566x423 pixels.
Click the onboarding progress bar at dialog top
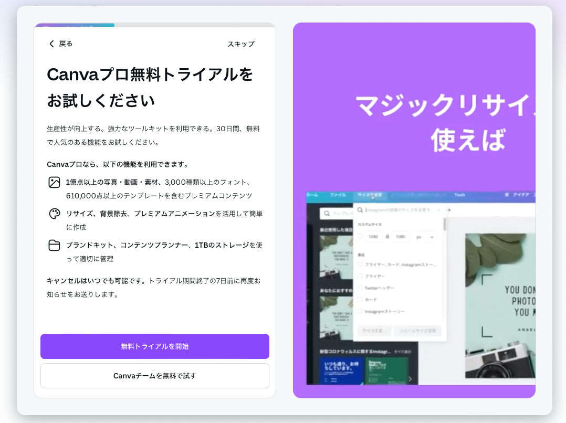point(155,25)
